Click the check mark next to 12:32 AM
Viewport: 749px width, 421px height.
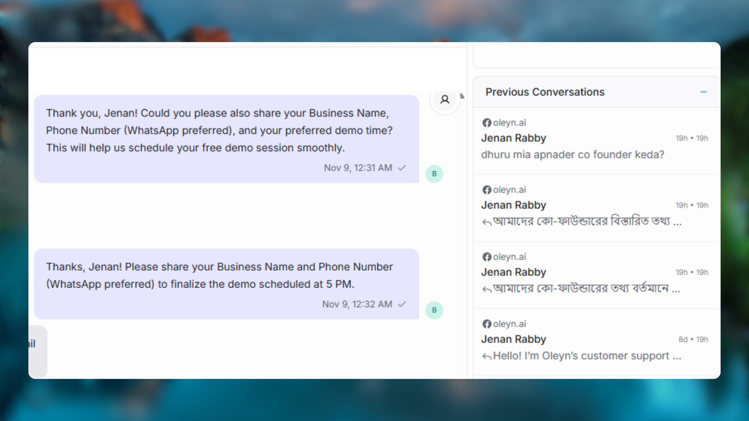point(402,304)
